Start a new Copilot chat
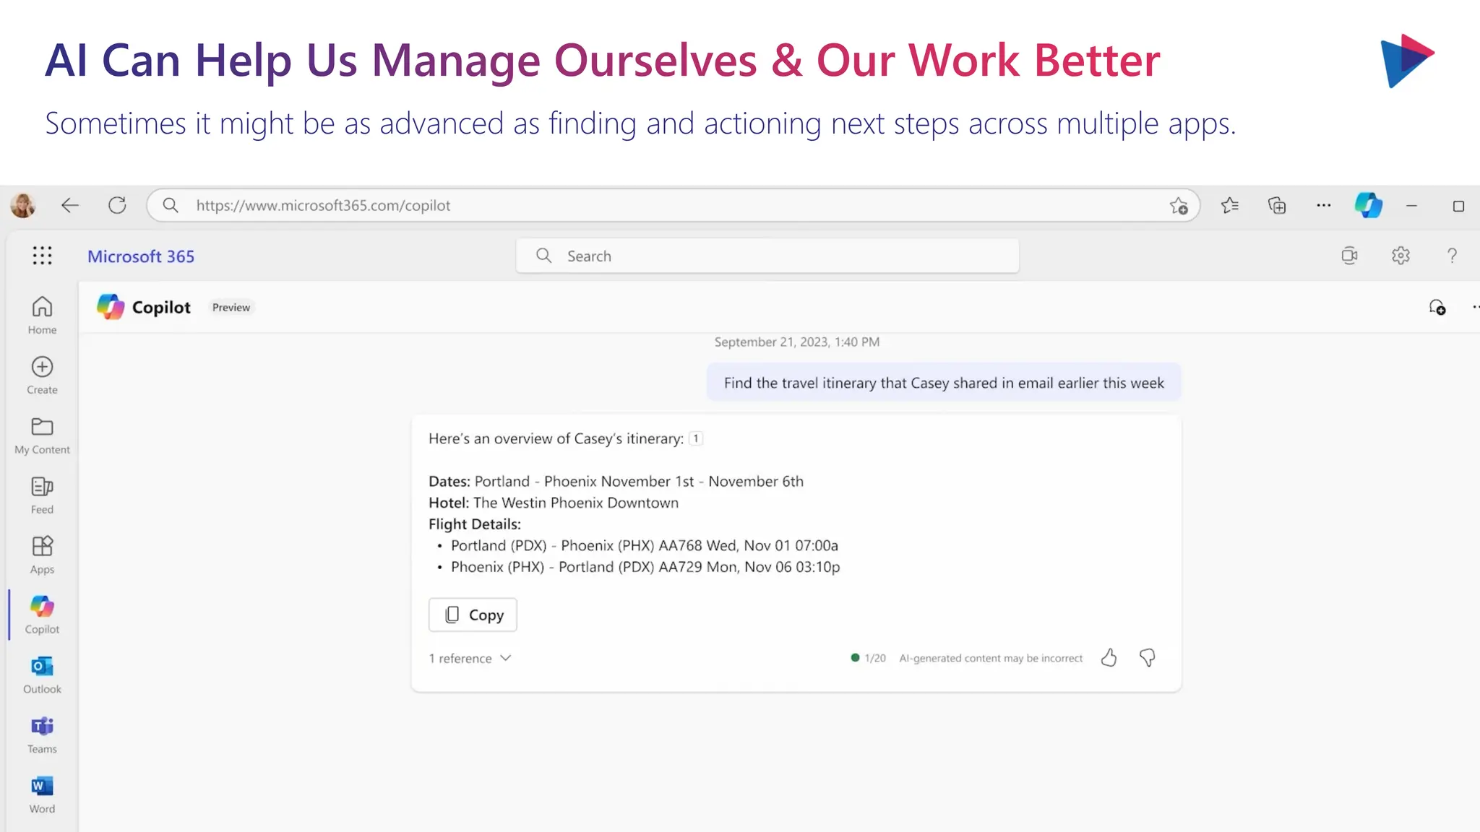This screenshot has height=832, width=1480. [1437, 307]
